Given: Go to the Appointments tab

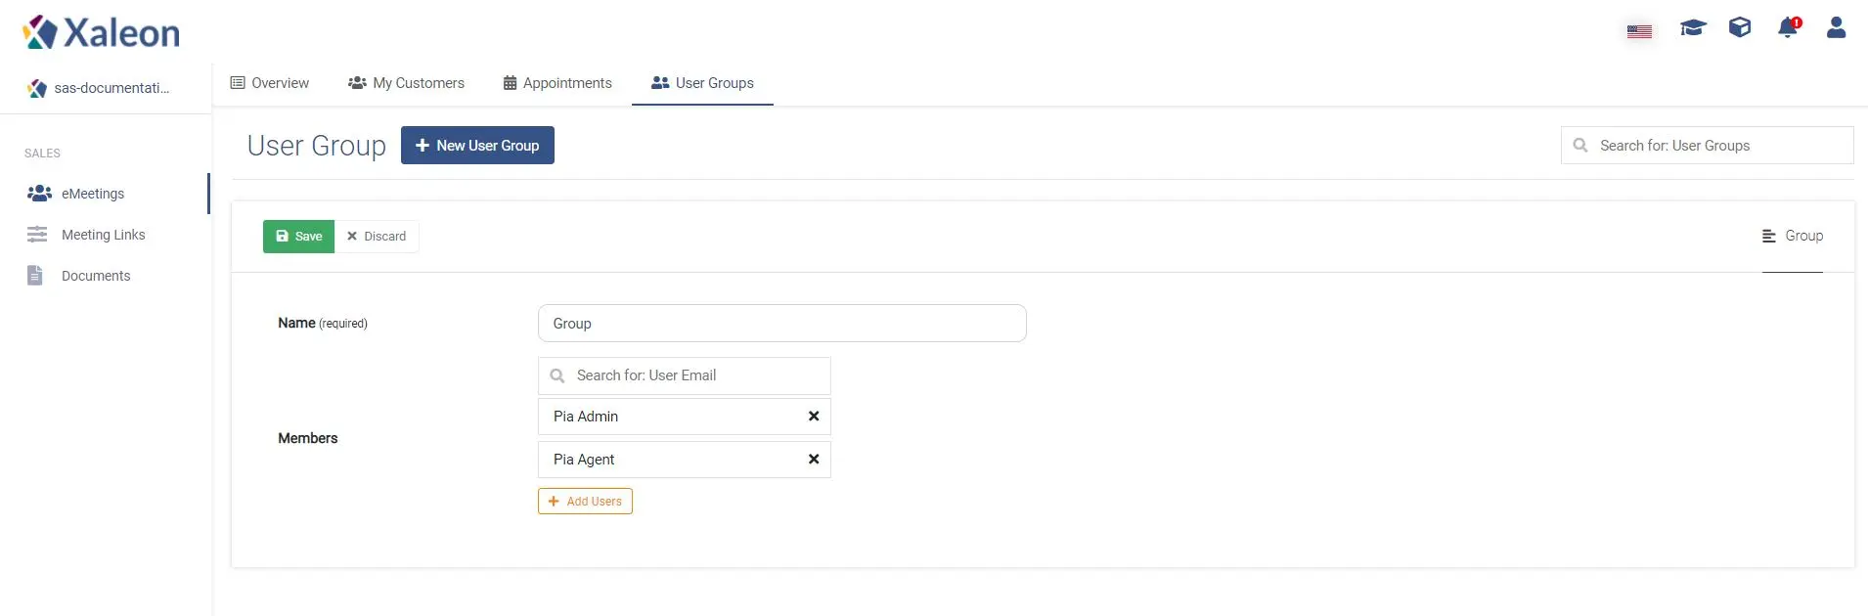Looking at the screenshot, I should pos(557,83).
